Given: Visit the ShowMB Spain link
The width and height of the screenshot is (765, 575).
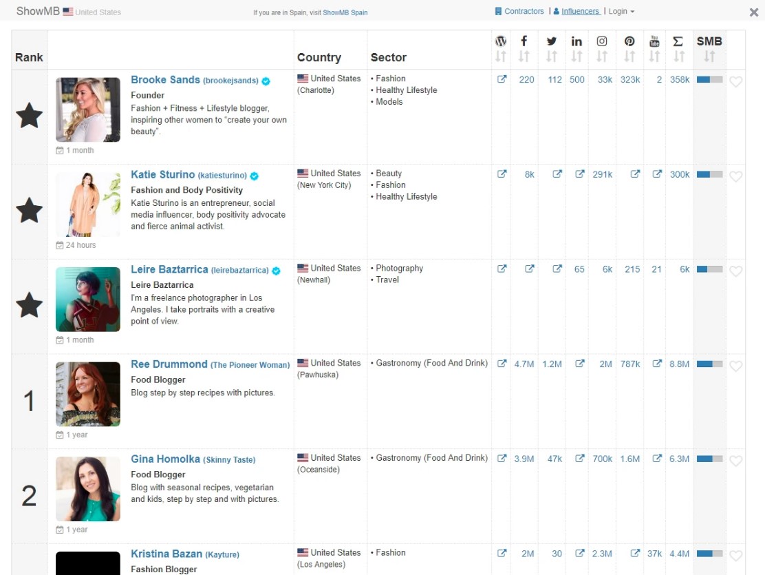Looking at the screenshot, I should [x=345, y=12].
